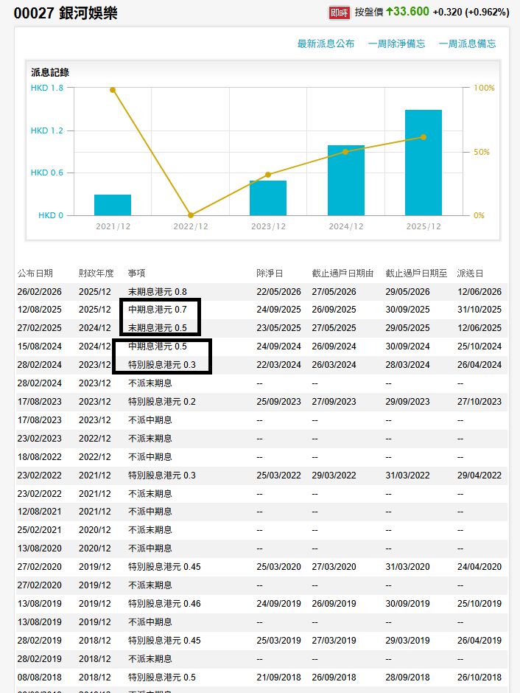Click payment date 26/10/2018
520x693 pixels.
(x=479, y=677)
